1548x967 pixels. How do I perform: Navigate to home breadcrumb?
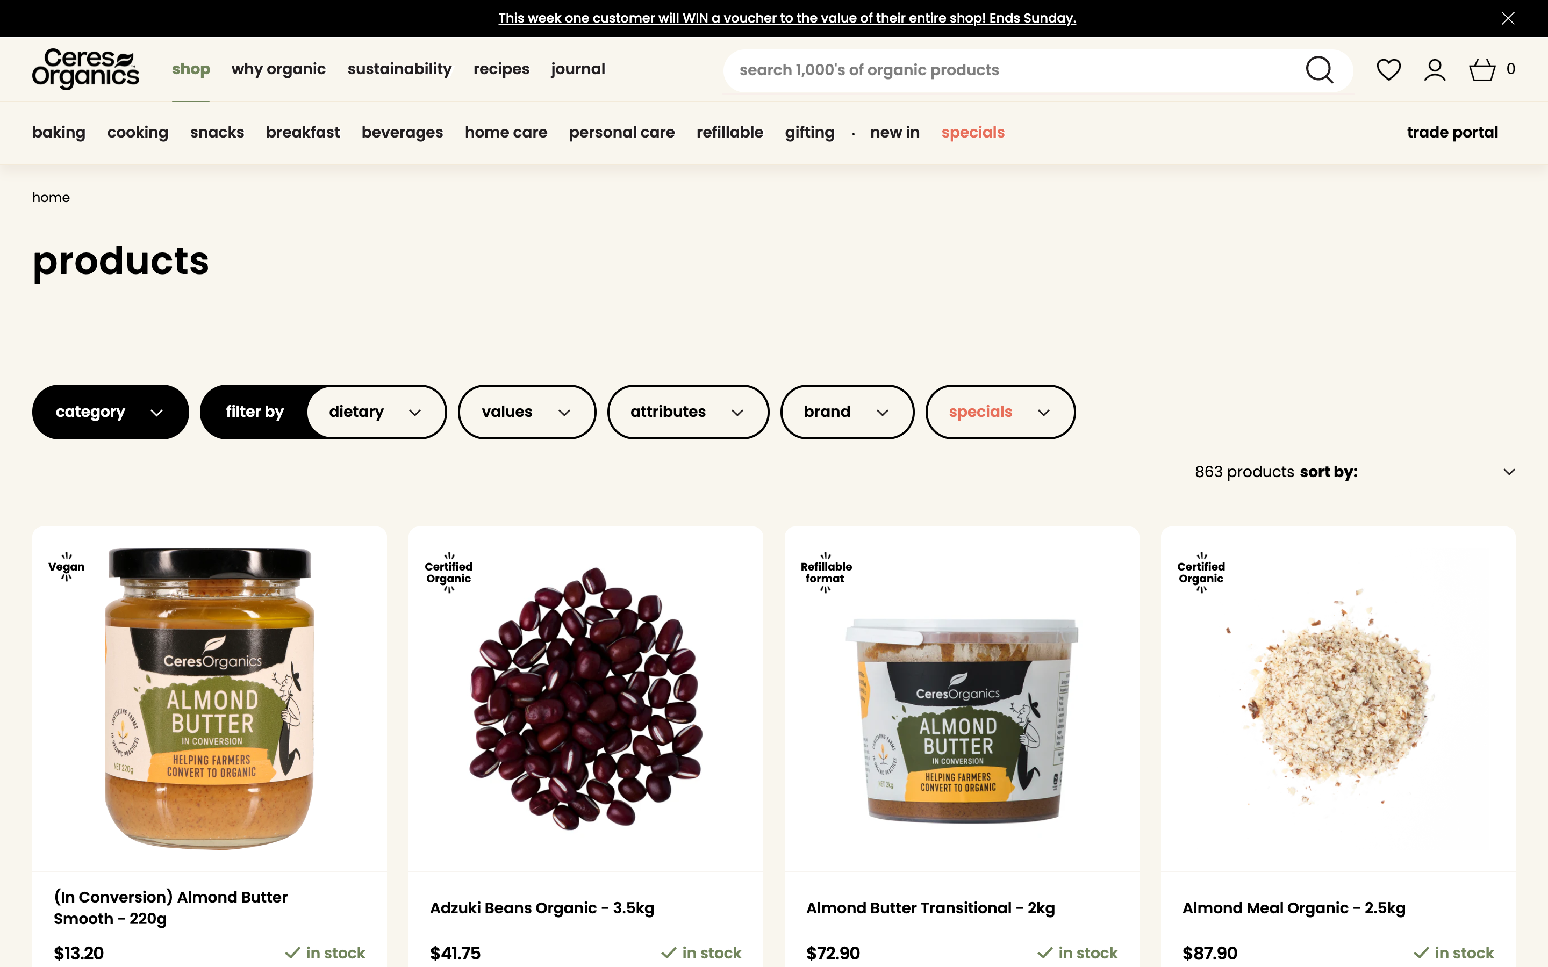pos(51,198)
